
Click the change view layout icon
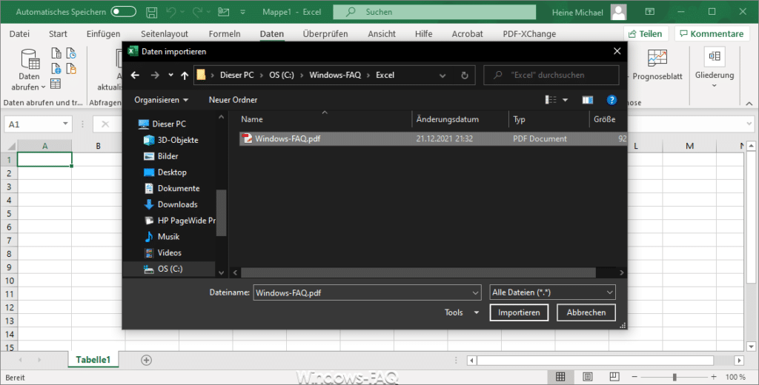(551, 100)
